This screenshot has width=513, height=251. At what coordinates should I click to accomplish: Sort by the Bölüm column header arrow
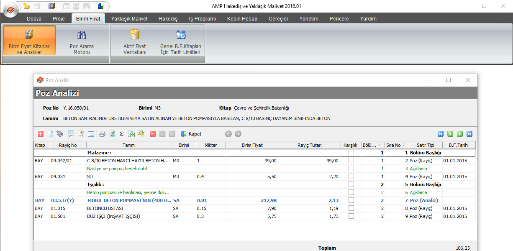click(x=379, y=145)
